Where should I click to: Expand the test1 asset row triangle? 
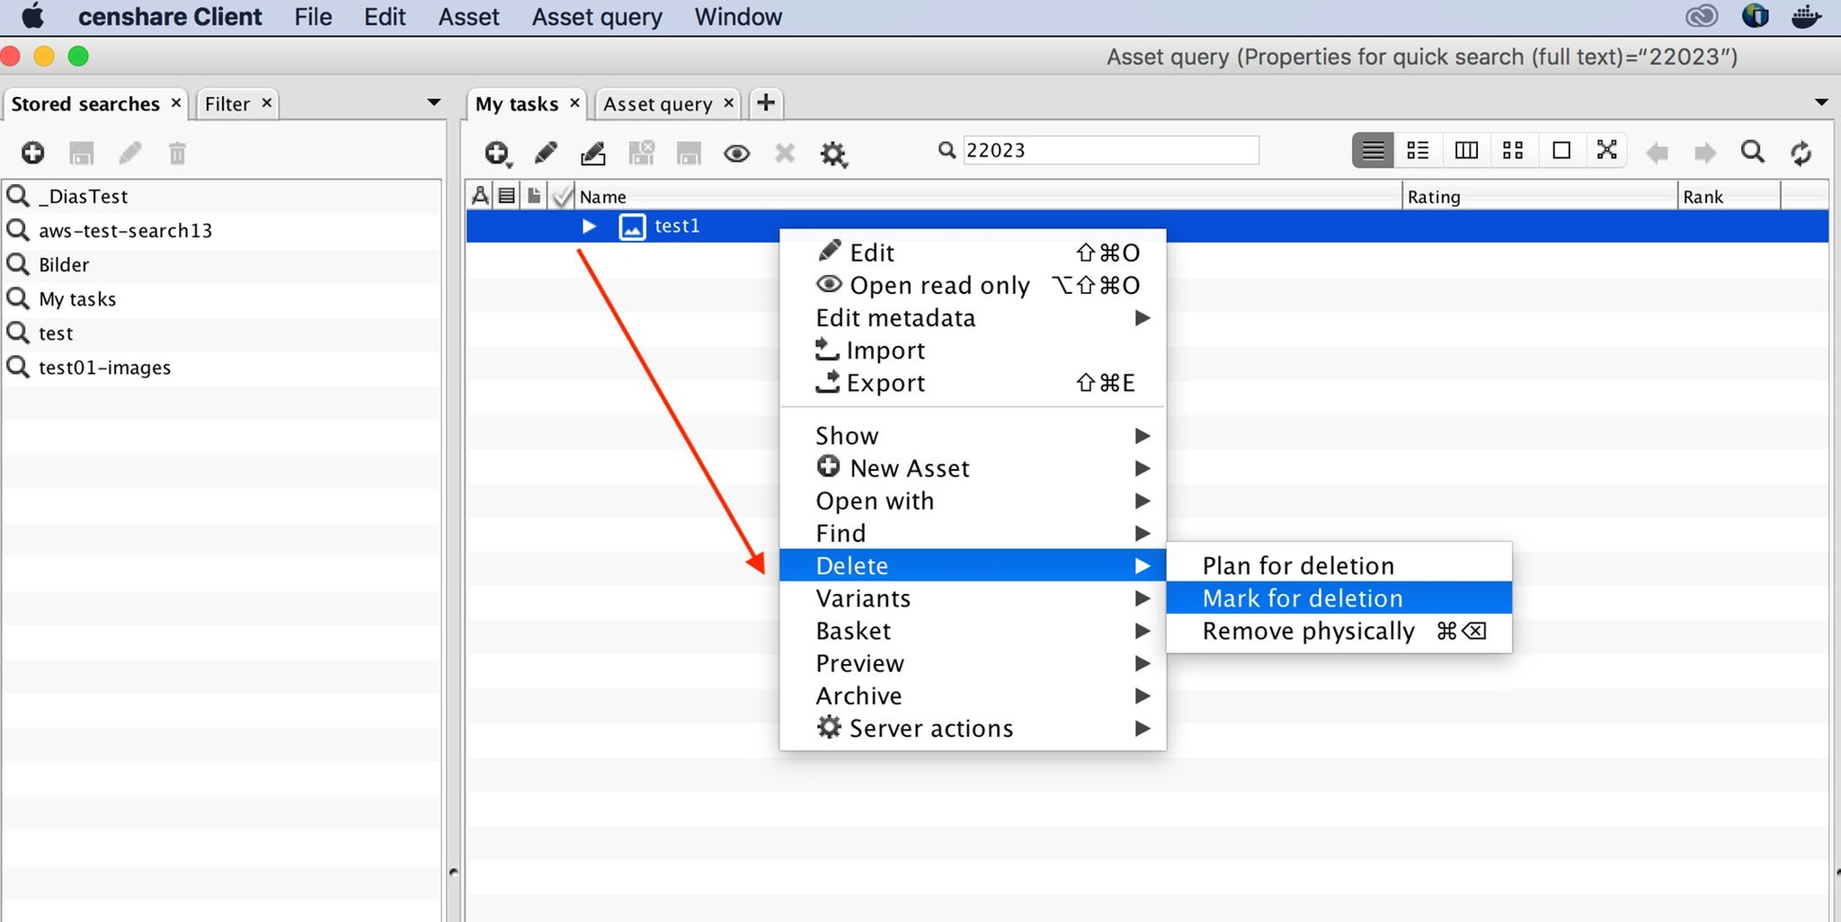(589, 226)
